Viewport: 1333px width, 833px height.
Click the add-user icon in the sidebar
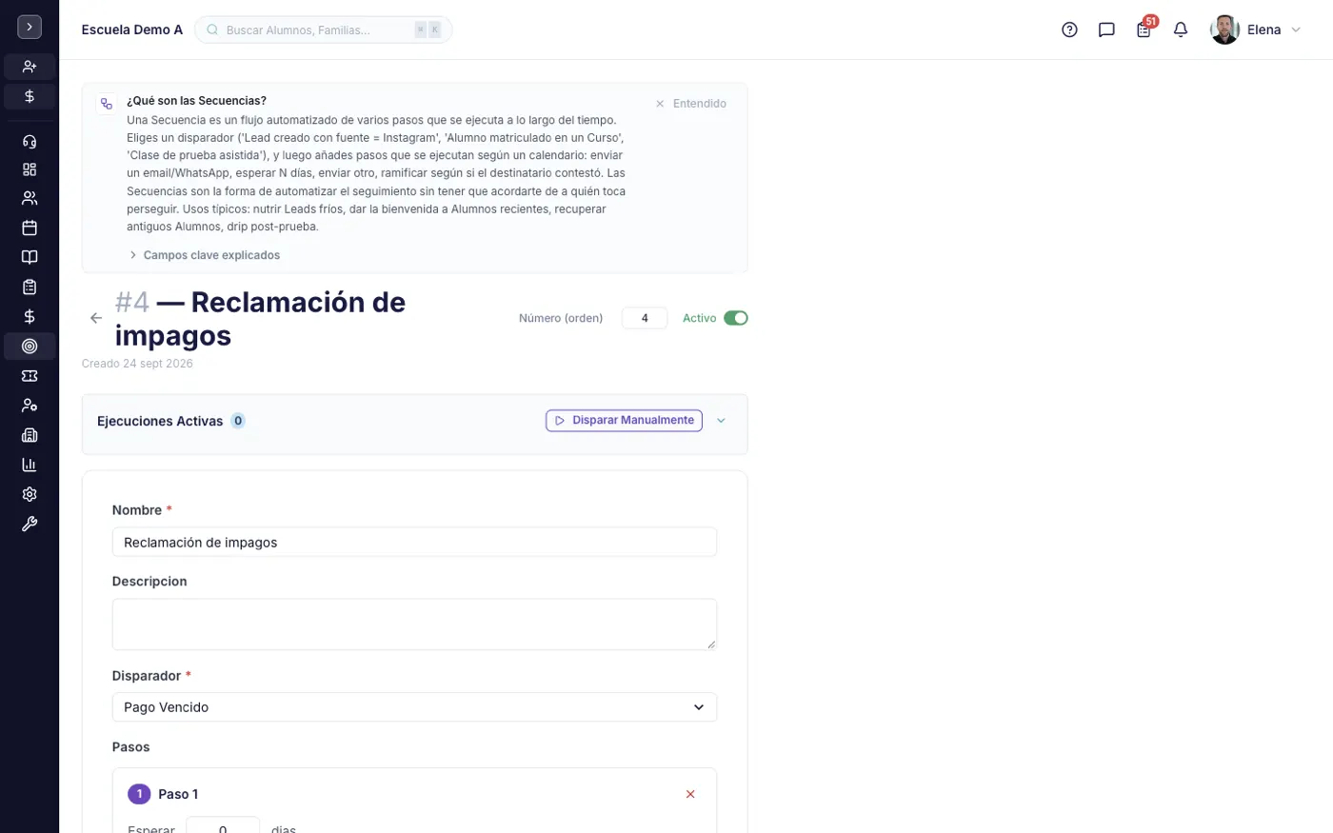click(x=30, y=67)
